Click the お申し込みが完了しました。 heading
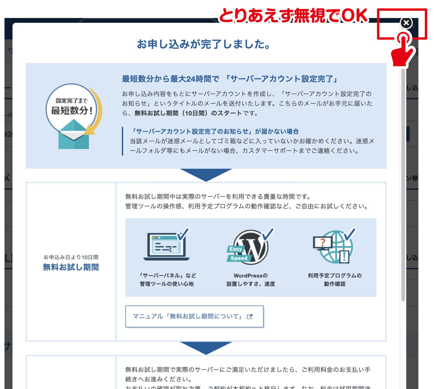The height and width of the screenshot is (389, 437). tap(204, 44)
